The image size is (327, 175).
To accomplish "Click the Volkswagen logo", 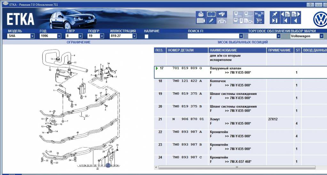I will click(319, 20).
